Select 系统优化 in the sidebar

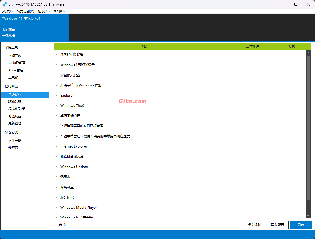pyautogui.click(x=25, y=95)
